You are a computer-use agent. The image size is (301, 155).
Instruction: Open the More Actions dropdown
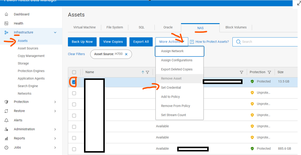click(x=172, y=42)
